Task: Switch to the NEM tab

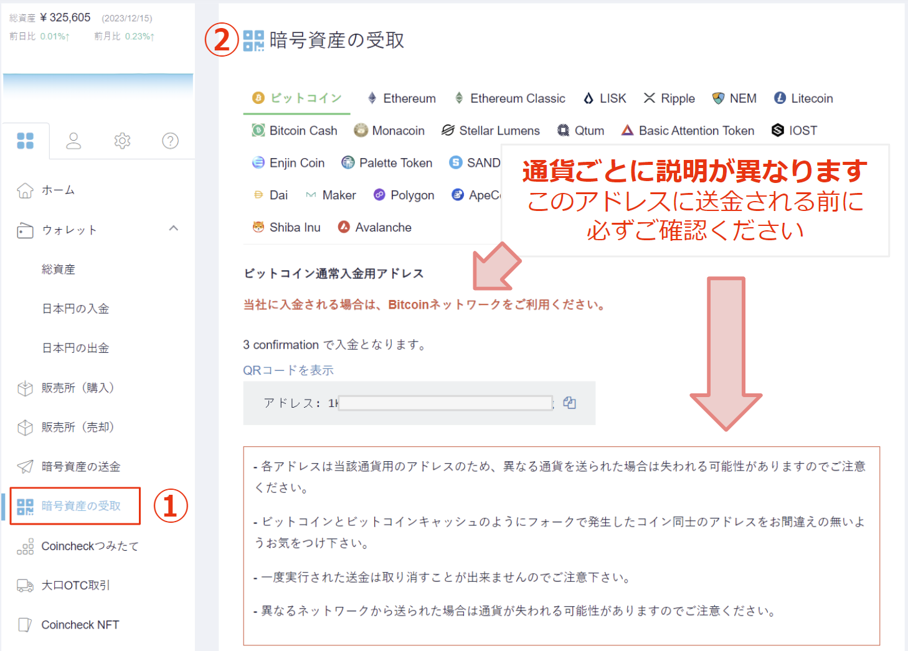Action: [x=734, y=98]
